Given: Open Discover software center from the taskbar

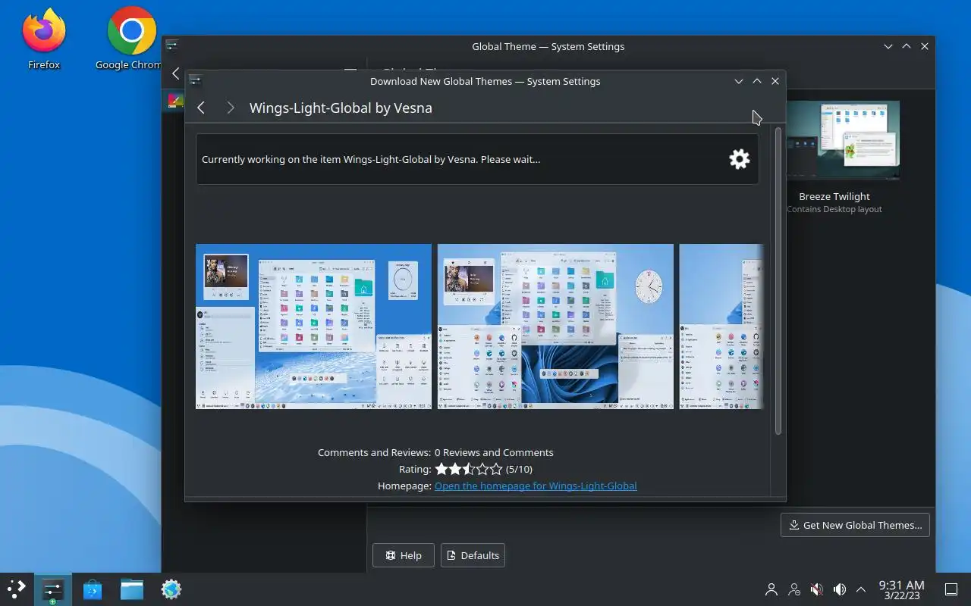Looking at the screenshot, I should click(x=93, y=589).
